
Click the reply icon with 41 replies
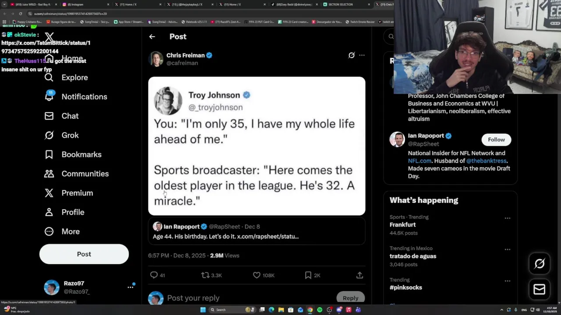(154, 275)
